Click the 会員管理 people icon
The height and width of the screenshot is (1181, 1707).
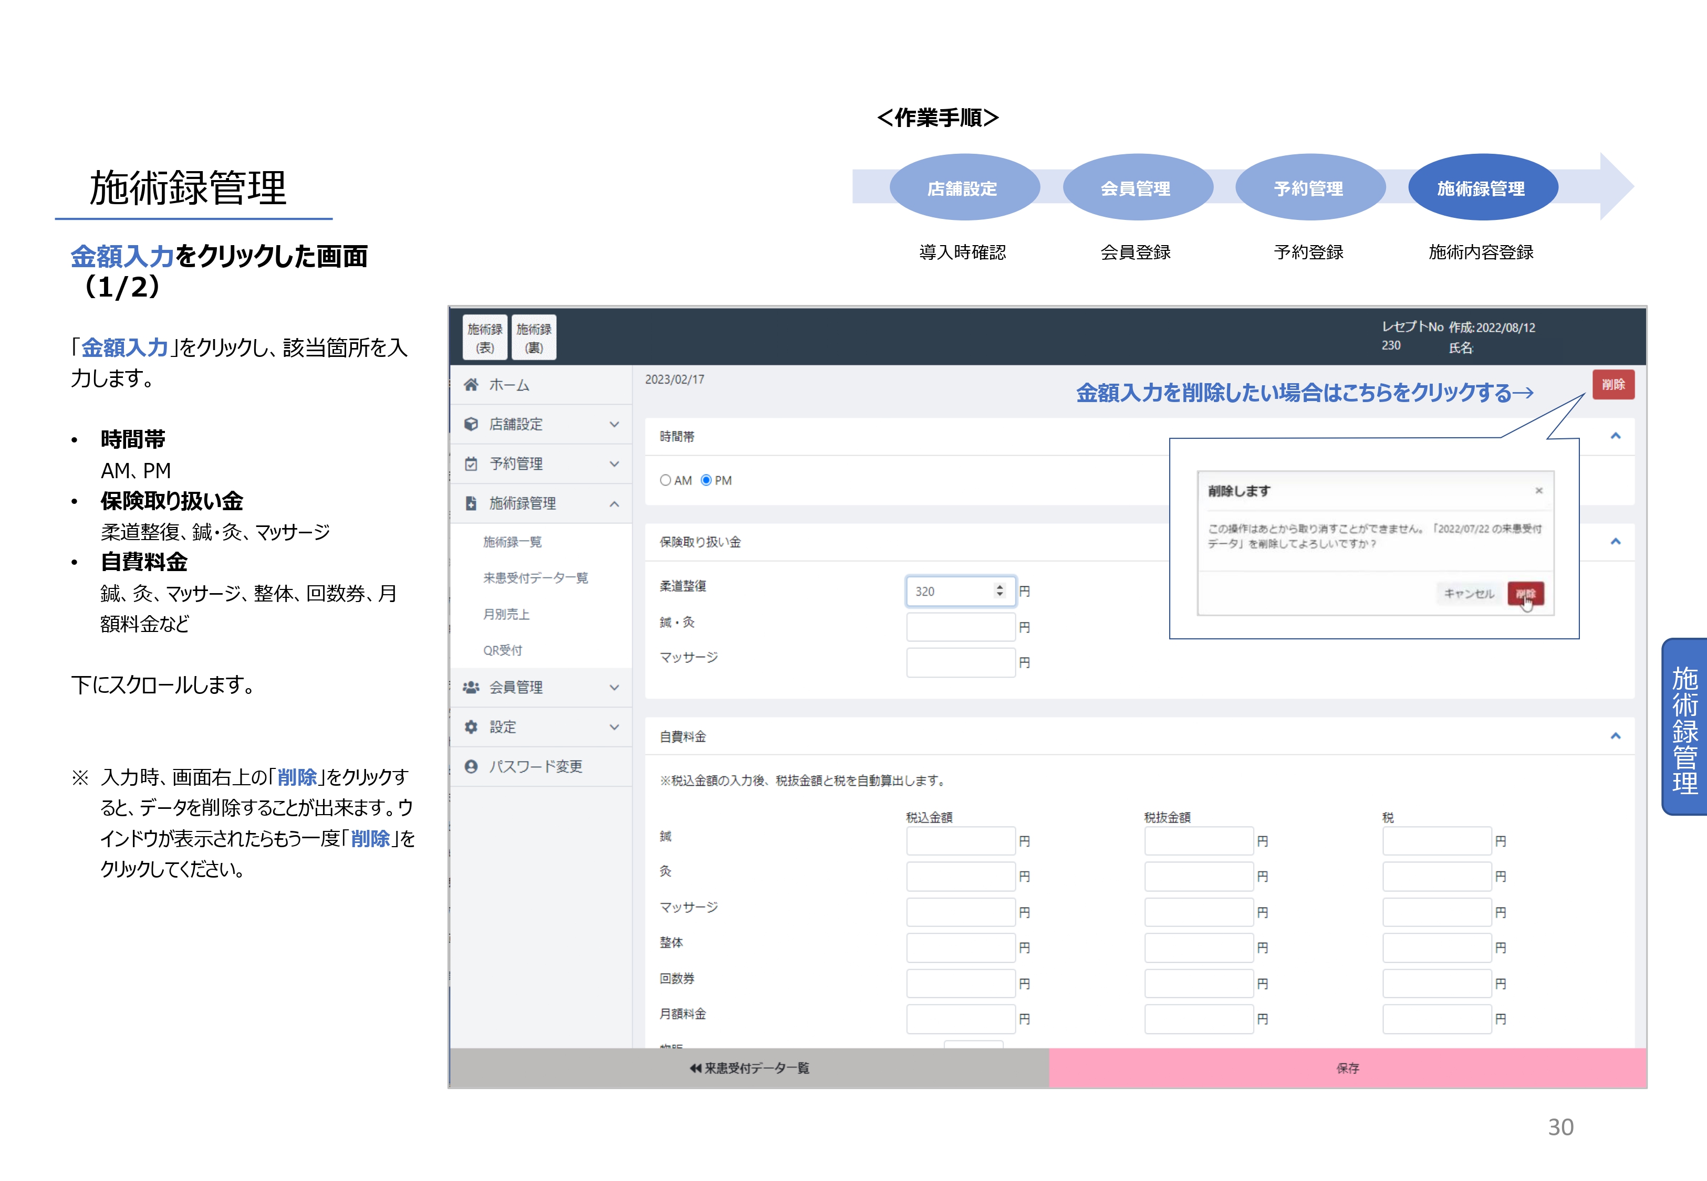tap(471, 688)
